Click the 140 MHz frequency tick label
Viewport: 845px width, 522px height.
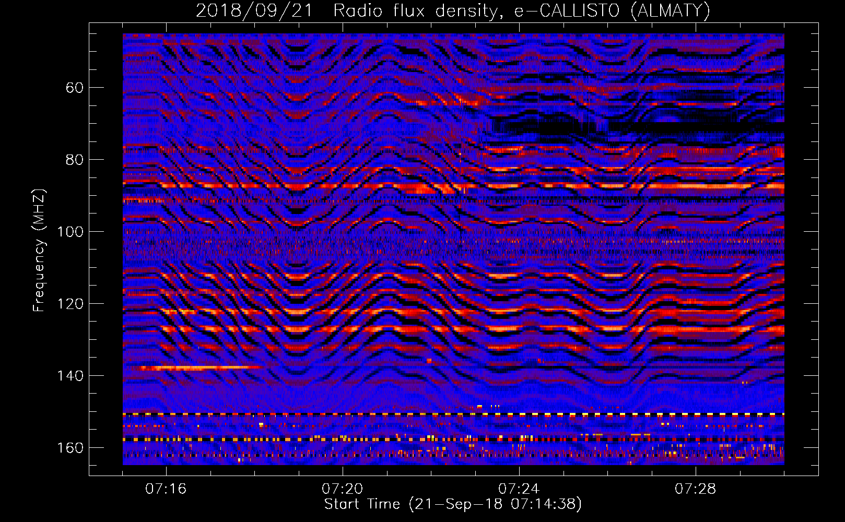(x=70, y=376)
